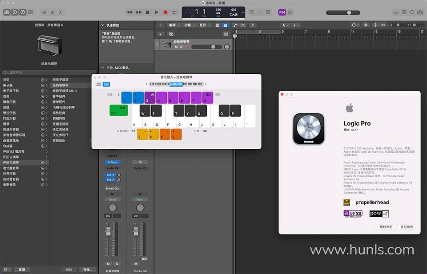The image size is (427, 274).
Task: Toggle the purple count-in 1234 button
Action: point(282,12)
